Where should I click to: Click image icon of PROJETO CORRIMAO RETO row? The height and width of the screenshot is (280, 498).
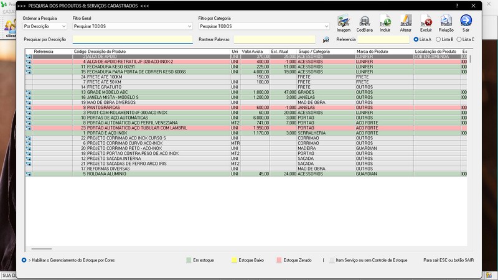click(x=29, y=149)
